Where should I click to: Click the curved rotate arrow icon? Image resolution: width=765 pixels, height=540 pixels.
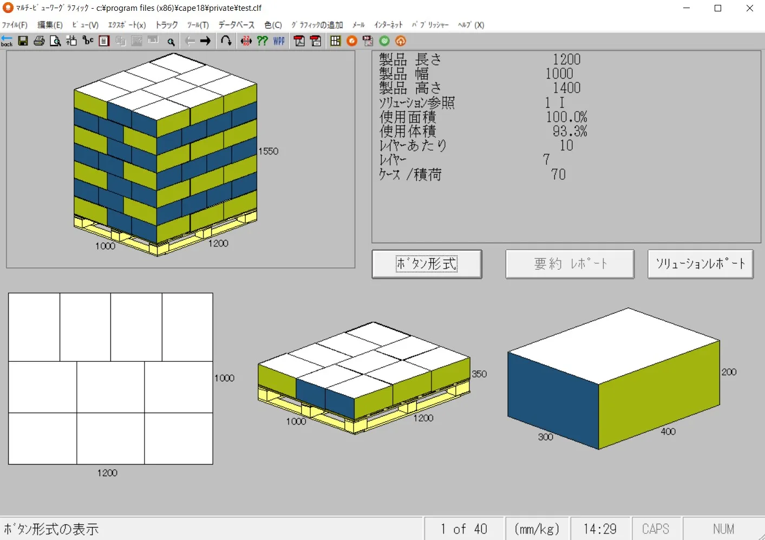(x=226, y=41)
